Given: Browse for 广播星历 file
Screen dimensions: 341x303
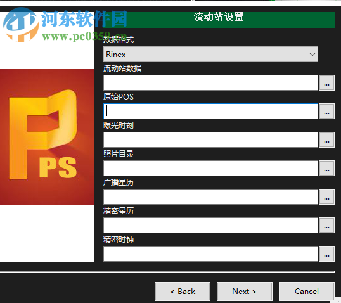Looking at the screenshot, I should [326, 197].
